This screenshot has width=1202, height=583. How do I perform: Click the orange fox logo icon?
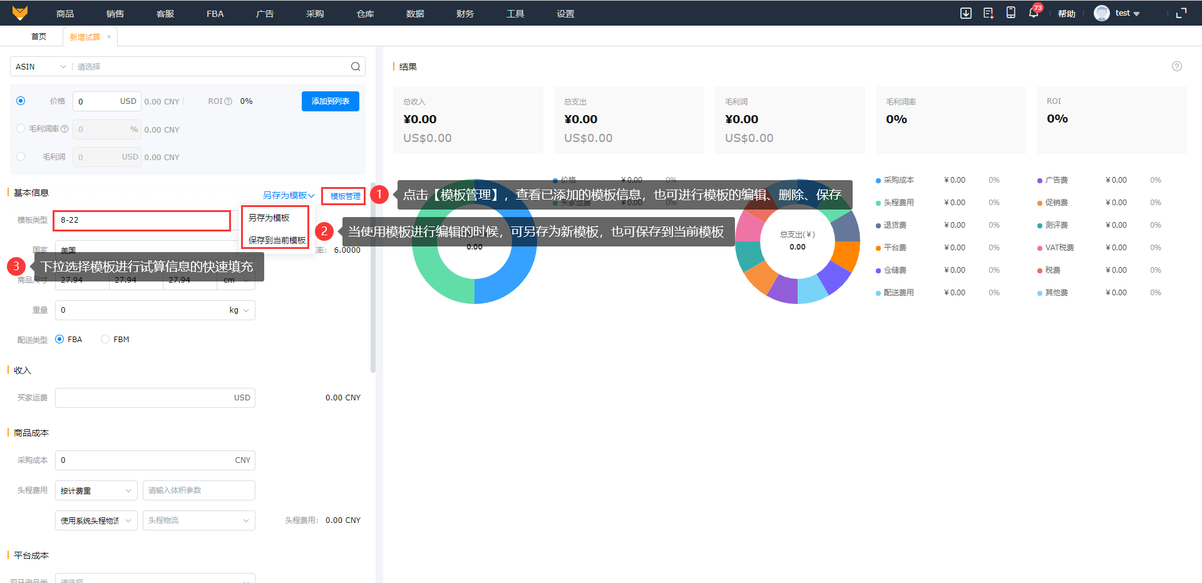click(20, 13)
